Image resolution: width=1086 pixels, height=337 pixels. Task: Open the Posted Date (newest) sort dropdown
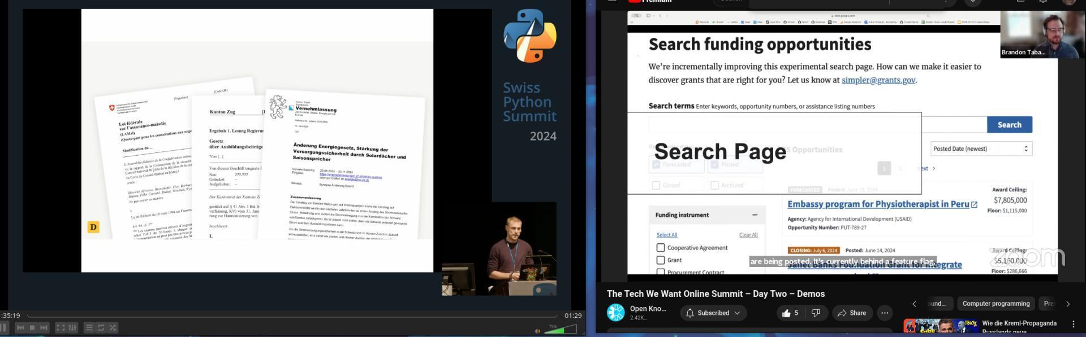click(981, 148)
